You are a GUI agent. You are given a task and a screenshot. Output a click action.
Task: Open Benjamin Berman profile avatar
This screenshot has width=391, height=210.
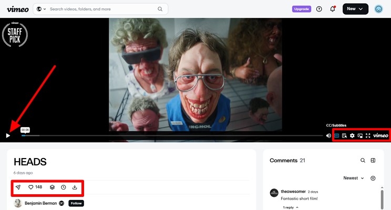[18, 203]
